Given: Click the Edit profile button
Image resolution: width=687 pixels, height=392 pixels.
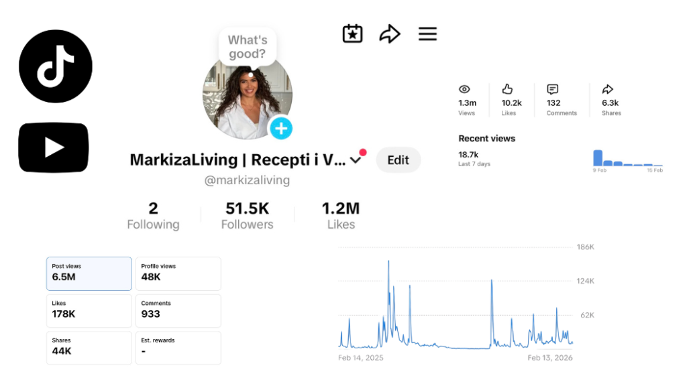Looking at the screenshot, I should coord(398,160).
